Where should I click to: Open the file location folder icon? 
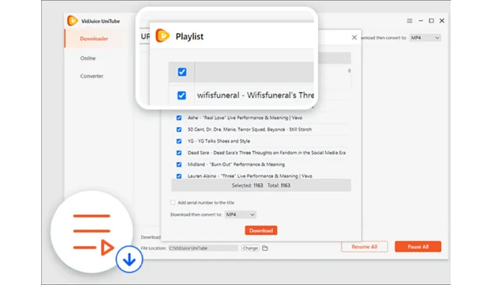click(x=265, y=248)
